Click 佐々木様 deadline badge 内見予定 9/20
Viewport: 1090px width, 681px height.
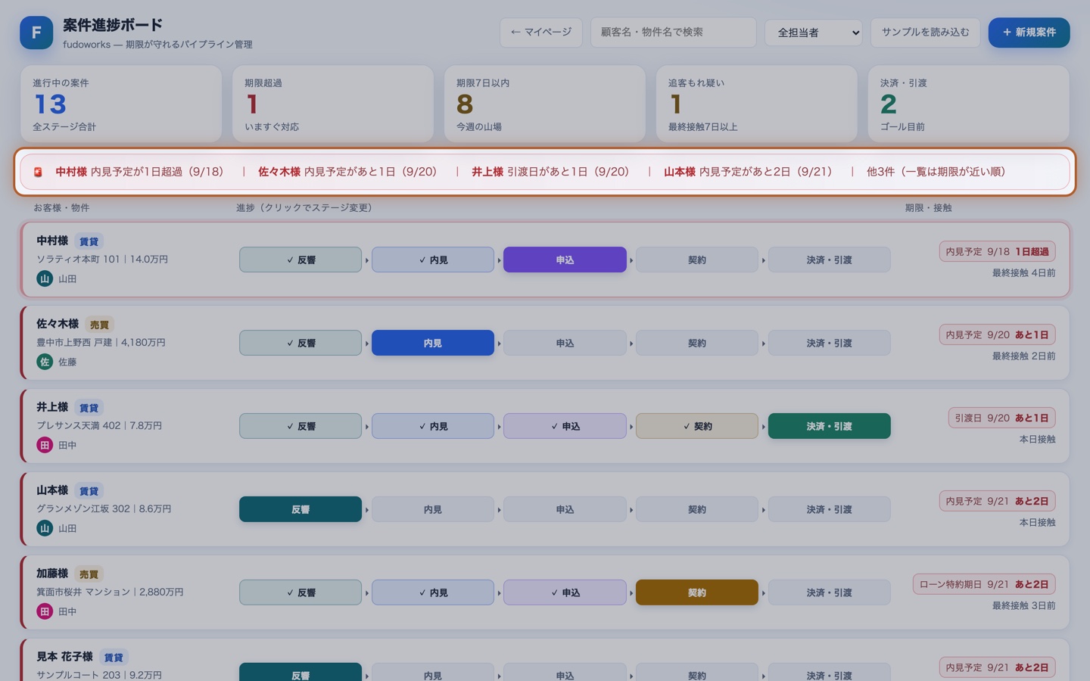997,334
